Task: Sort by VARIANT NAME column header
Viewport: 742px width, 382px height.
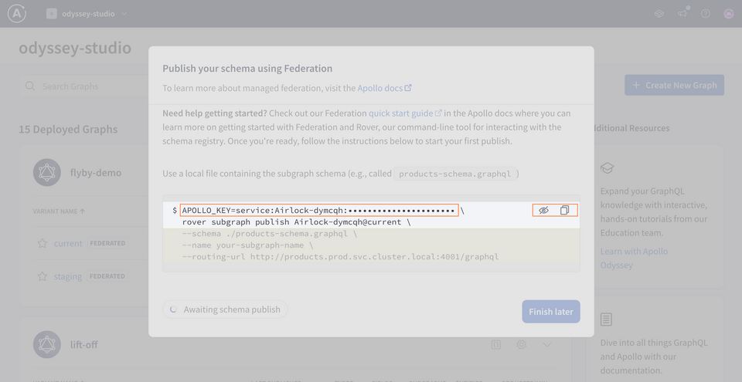Action: pos(60,211)
